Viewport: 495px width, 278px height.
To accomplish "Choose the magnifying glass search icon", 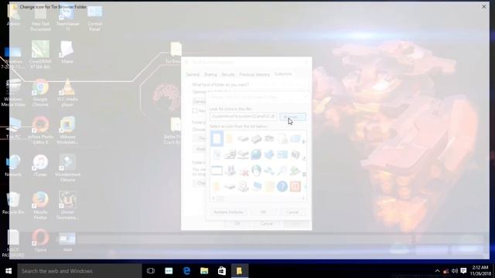I will [282, 171].
